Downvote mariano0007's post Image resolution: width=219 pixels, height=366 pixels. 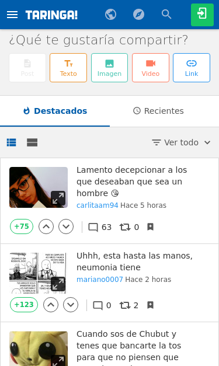click(71, 305)
